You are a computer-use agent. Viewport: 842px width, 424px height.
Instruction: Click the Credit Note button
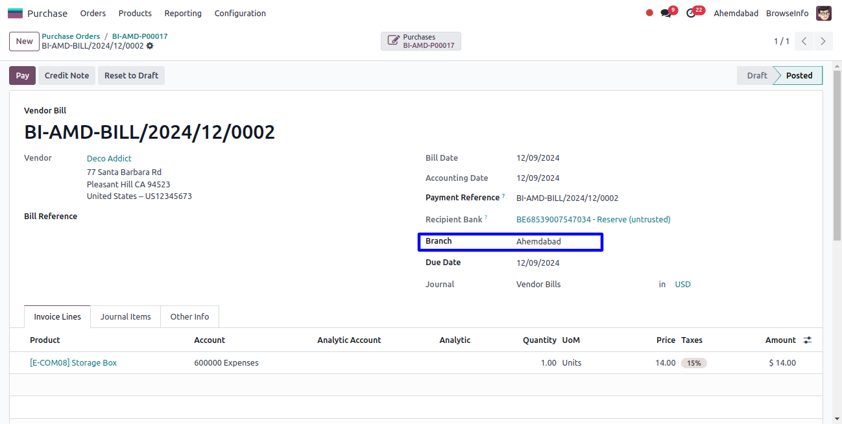[x=67, y=75]
